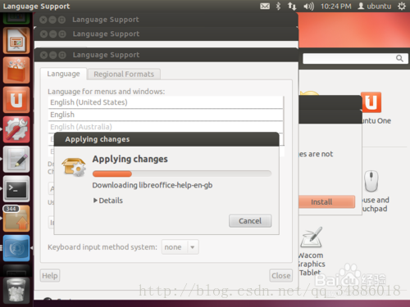Cancel the applying changes download
The width and height of the screenshot is (410, 307).
coord(250,221)
